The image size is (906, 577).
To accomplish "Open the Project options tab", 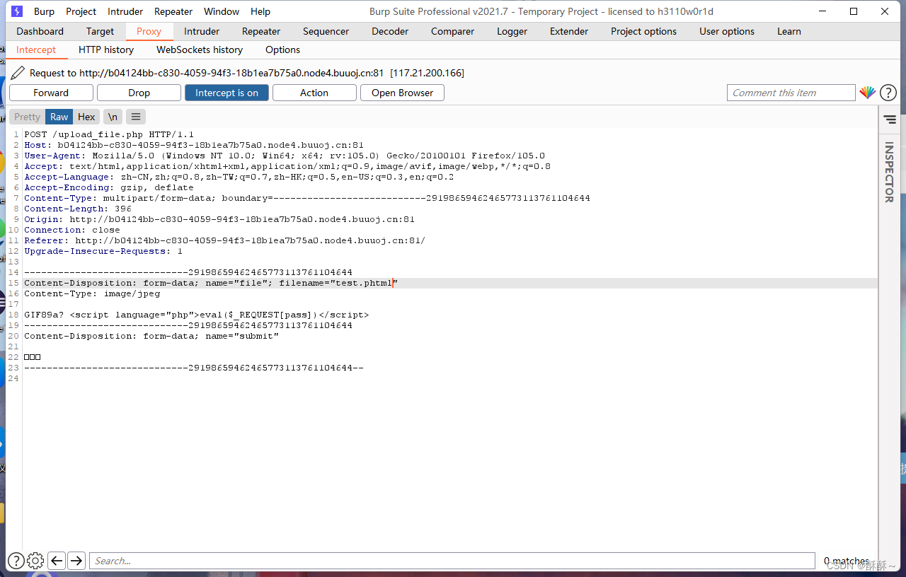I will pos(643,31).
